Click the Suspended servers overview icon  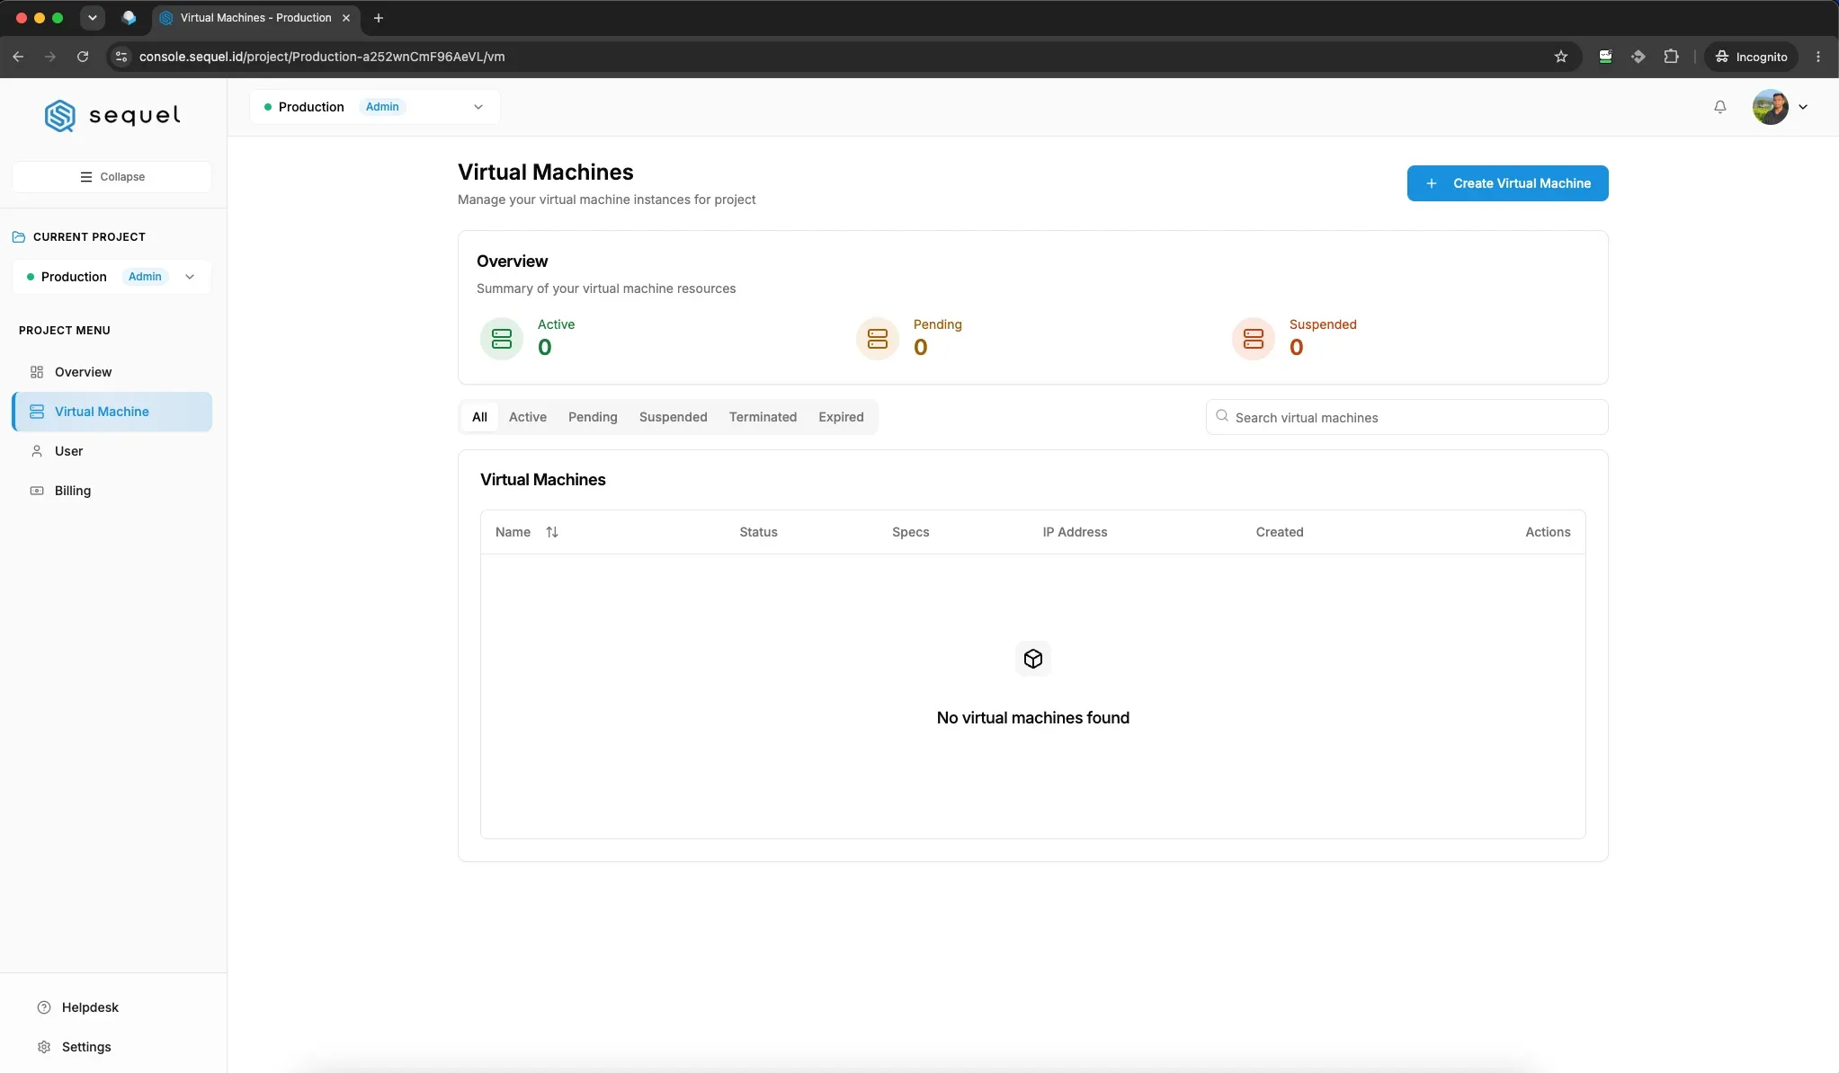1254,339
